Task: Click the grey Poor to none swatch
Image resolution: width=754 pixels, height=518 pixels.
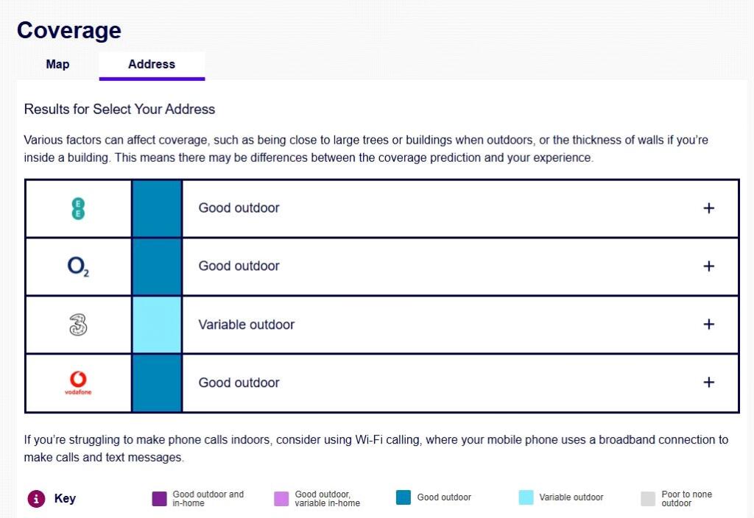Action: pos(648,498)
